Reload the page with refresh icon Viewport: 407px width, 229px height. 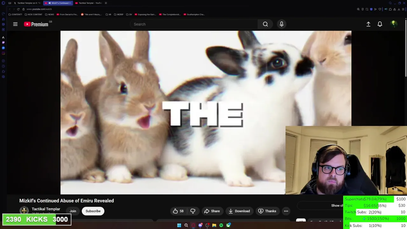18,9
